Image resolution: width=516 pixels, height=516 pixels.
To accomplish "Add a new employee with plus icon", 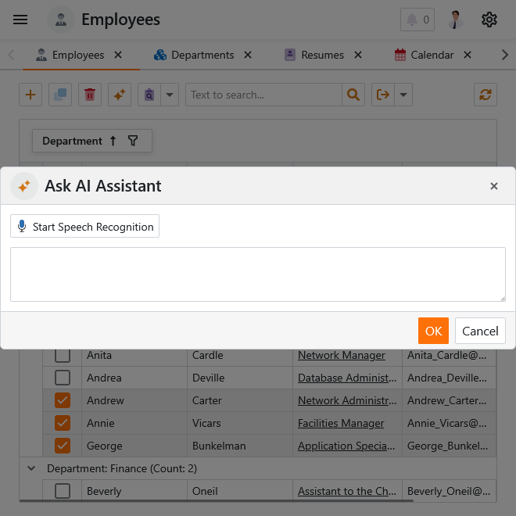I will coord(30,95).
